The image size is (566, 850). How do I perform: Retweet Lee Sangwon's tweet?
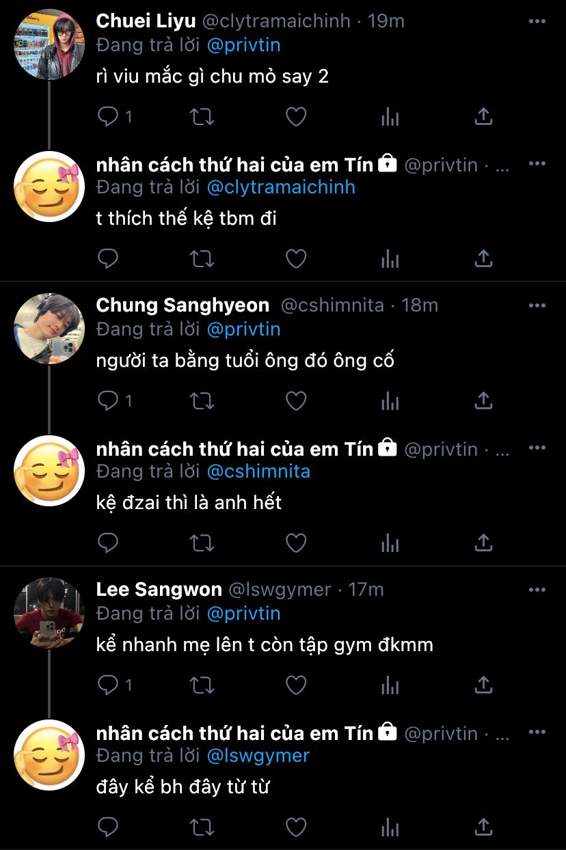pyautogui.click(x=202, y=685)
